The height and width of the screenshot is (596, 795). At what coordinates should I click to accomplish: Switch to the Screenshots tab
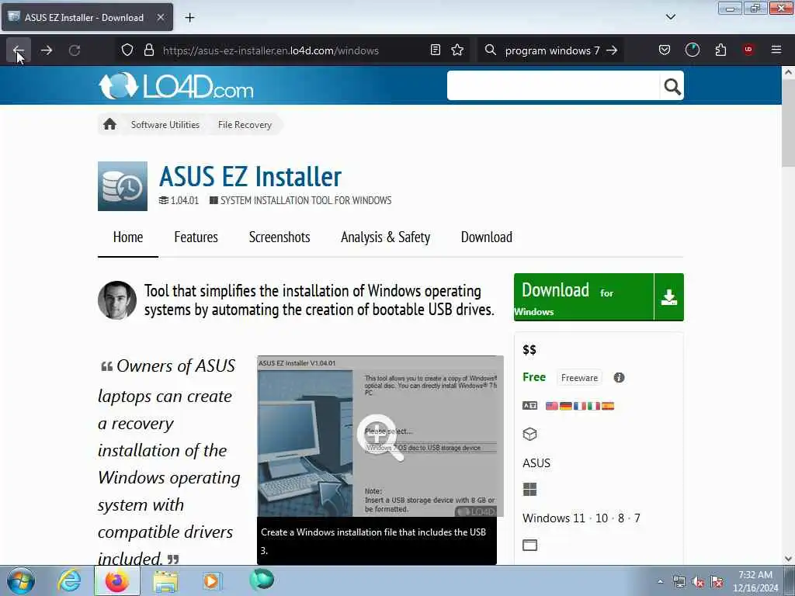pyautogui.click(x=279, y=237)
